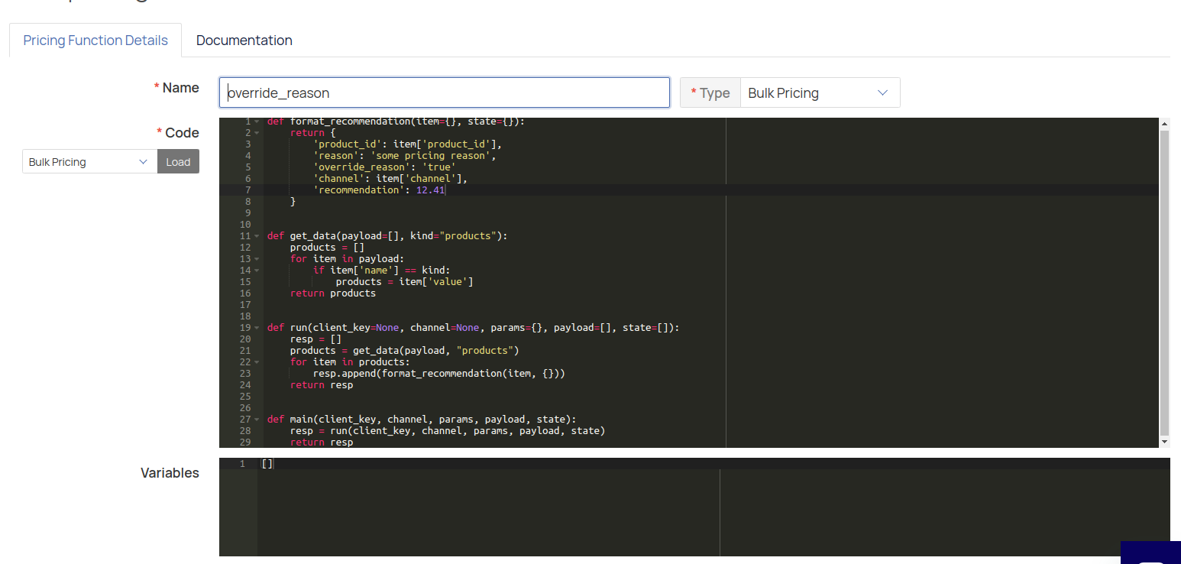
Task: Click line number 29 in the gutter
Action: [245, 442]
